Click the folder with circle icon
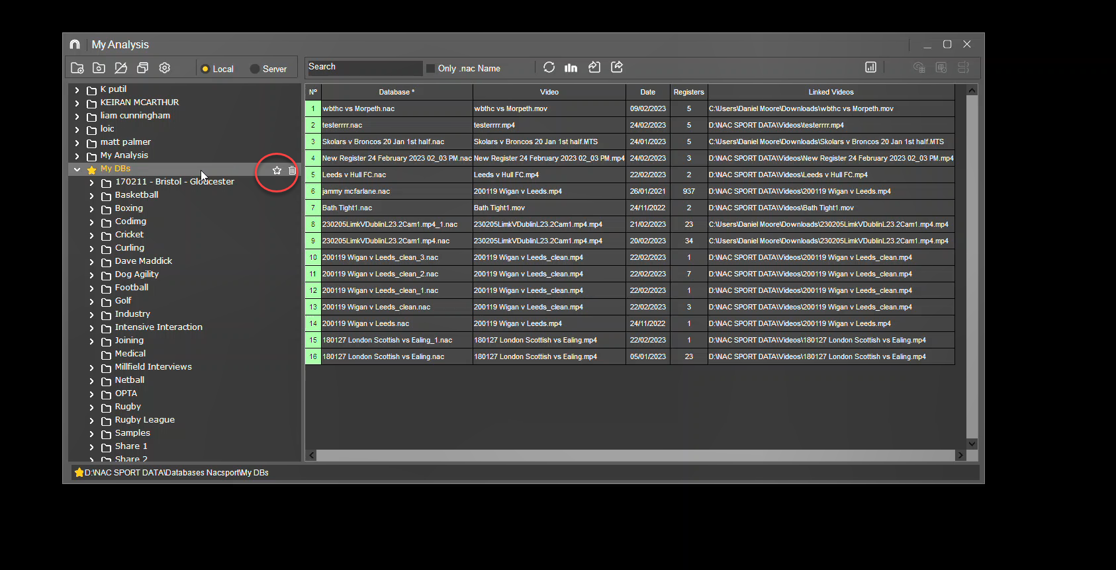1116x570 pixels. 99,68
